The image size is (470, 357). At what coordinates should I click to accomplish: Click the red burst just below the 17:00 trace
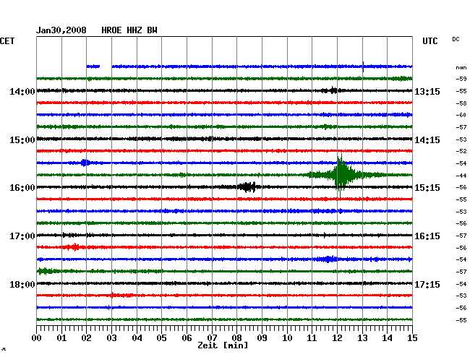[72, 247]
